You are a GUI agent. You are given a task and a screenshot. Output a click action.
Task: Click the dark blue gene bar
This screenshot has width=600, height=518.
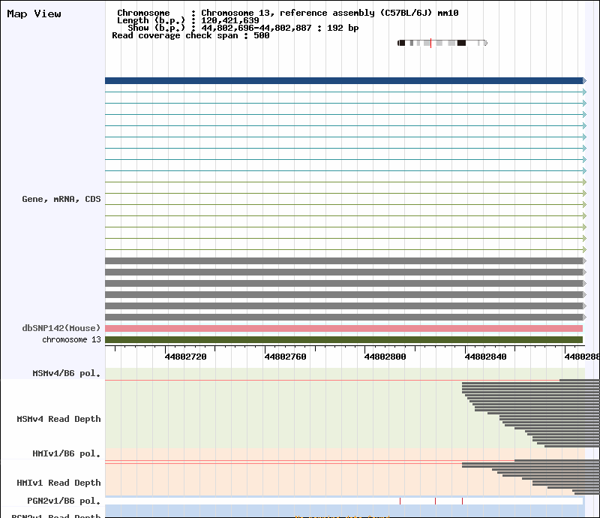click(x=344, y=81)
